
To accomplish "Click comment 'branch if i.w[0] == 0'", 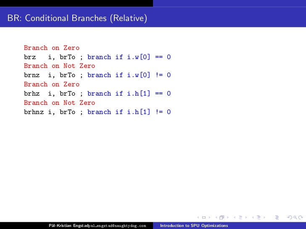I will (129, 57).
